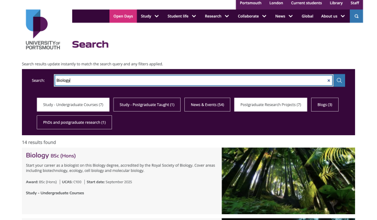This screenshot has height=220, width=377.
Task: Click the Search page heading
Action: (x=90, y=45)
